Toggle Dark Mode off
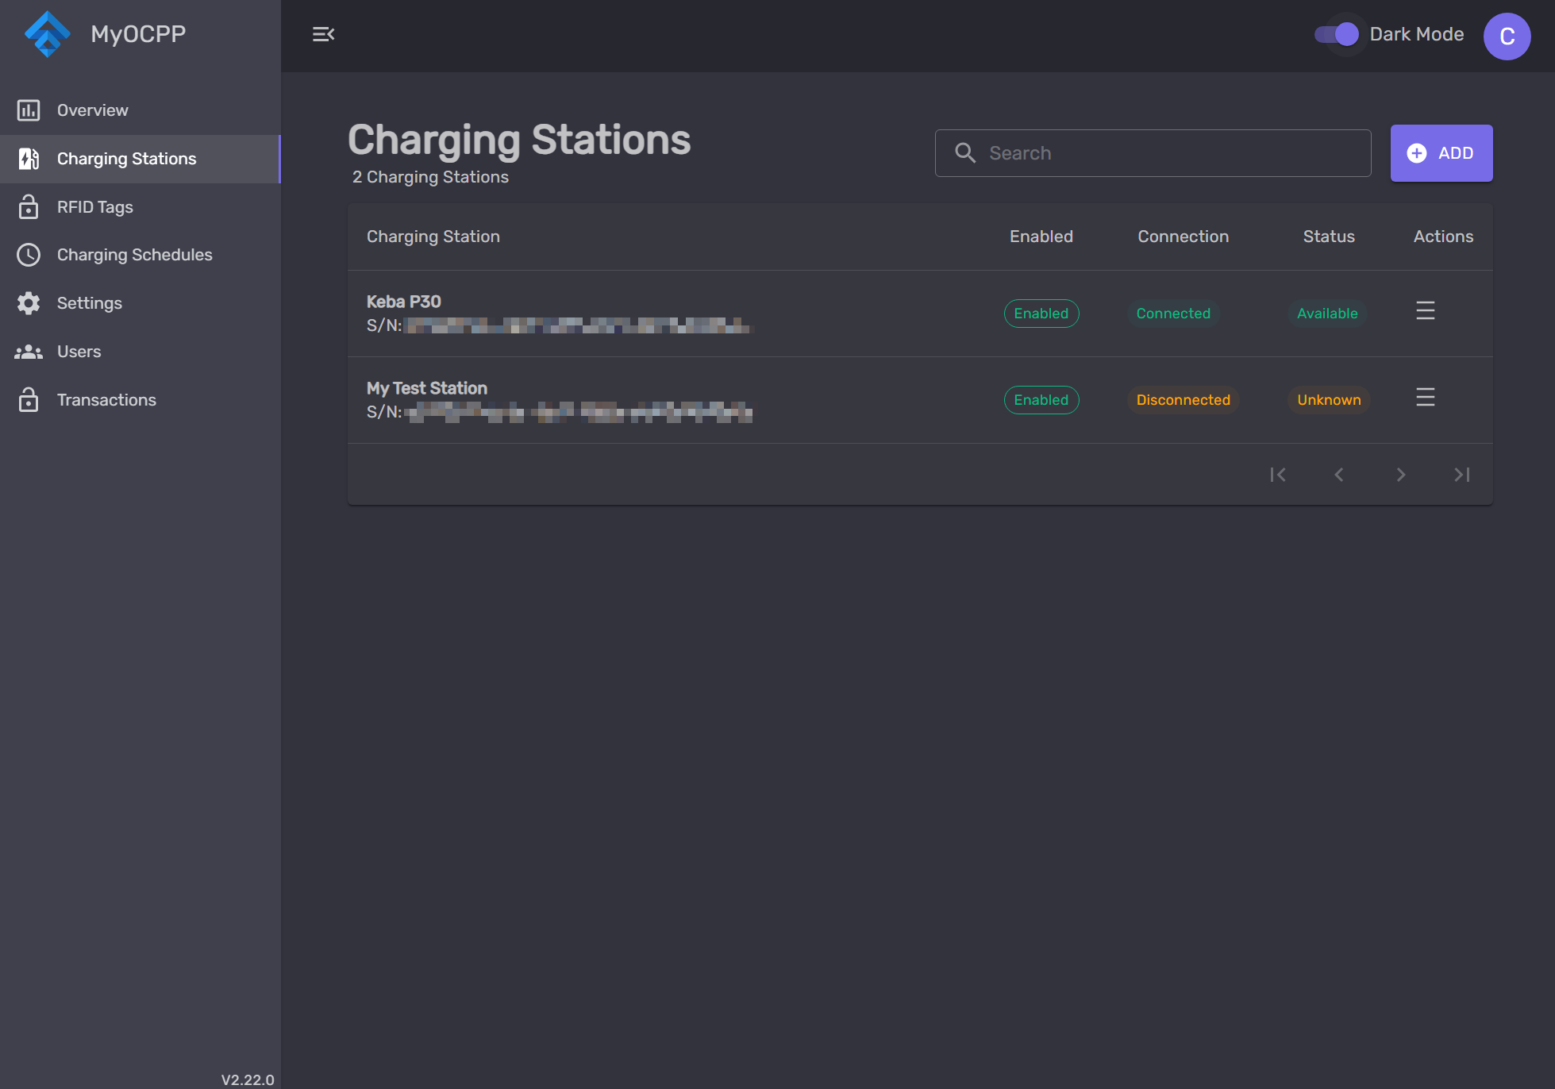1555x1089 pixels. coord(1338,34)
